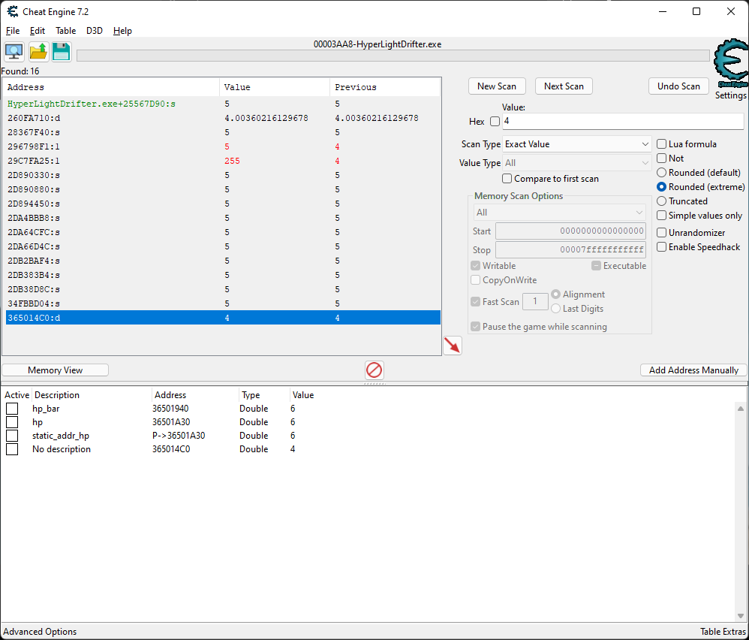Expand the memory region All dropdown

pyautogui.click(x=558, y=213)
